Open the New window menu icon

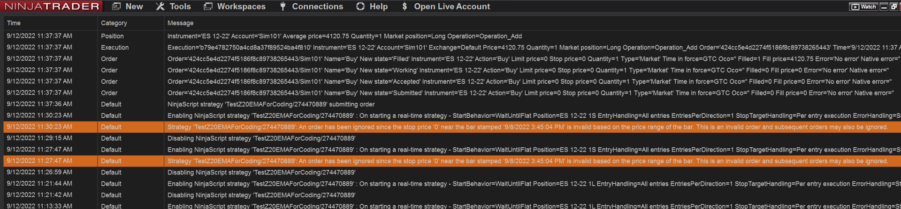[x=116, y=7]
